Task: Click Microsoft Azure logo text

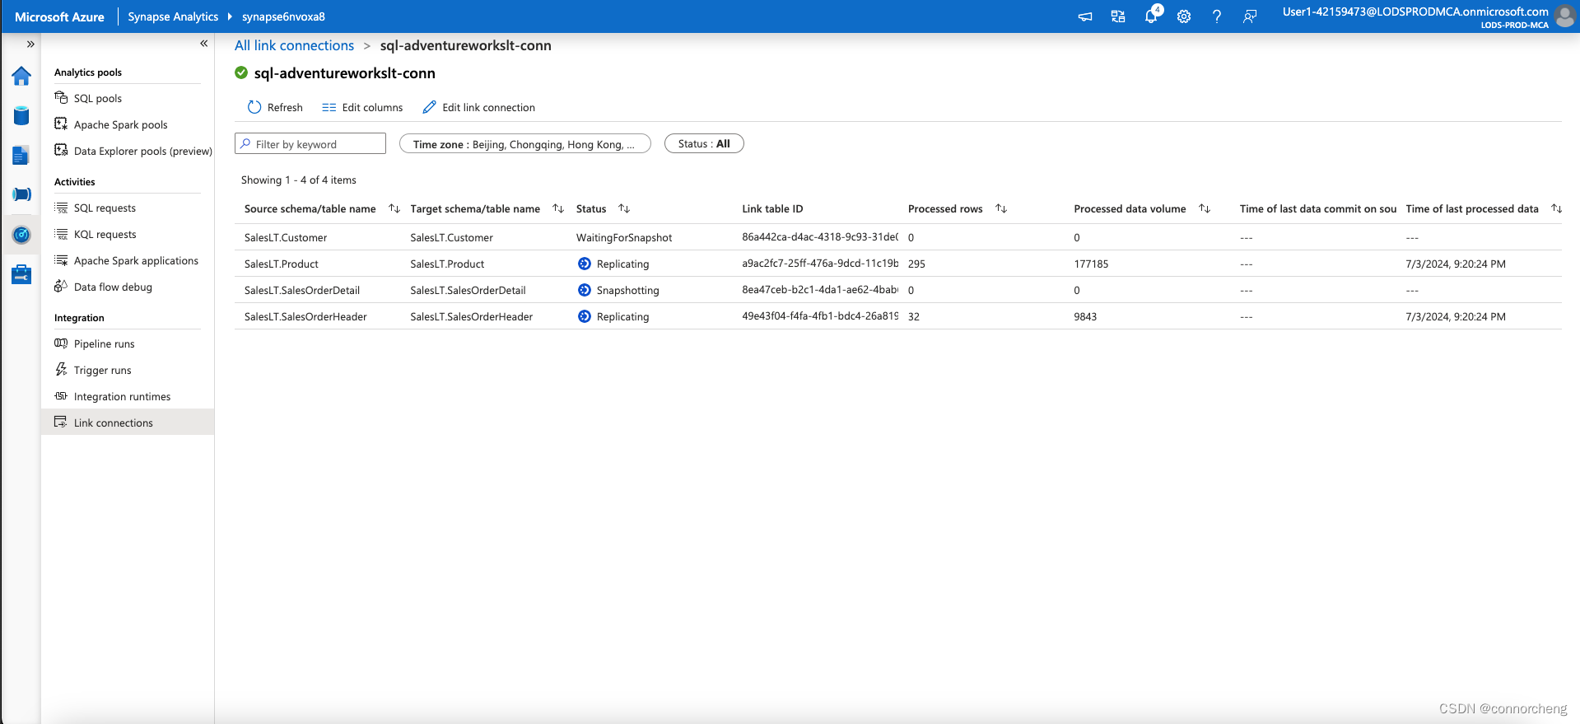Action: tap(59, 16)
